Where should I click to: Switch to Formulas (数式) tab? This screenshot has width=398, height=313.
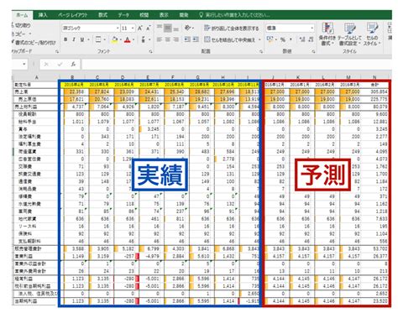102,15
